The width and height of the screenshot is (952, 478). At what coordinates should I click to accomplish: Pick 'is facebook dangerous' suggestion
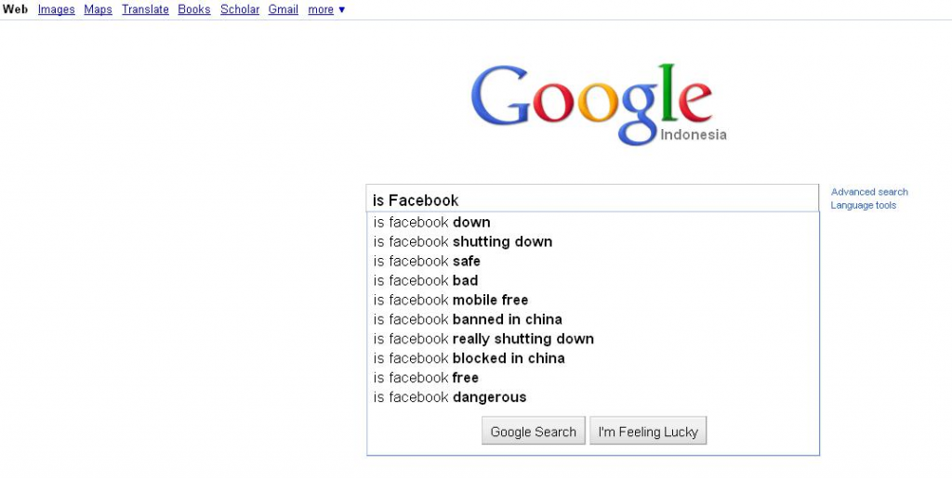592,397
